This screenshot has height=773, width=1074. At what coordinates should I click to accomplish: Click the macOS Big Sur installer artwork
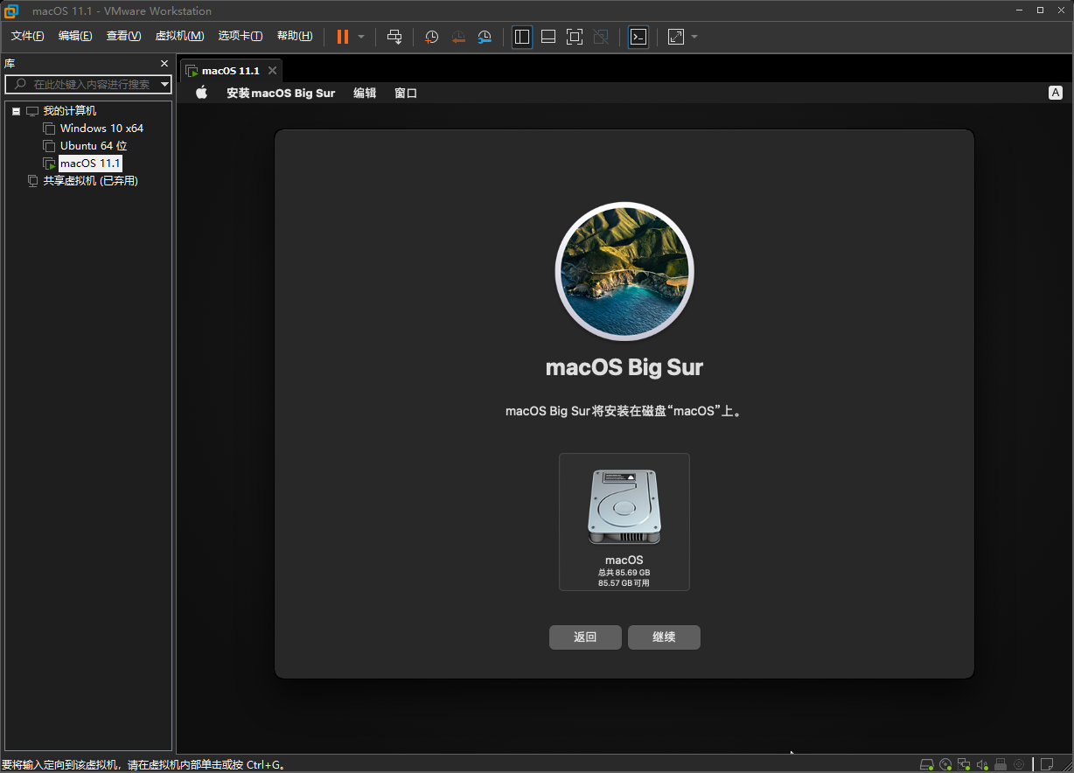(624, 271)
